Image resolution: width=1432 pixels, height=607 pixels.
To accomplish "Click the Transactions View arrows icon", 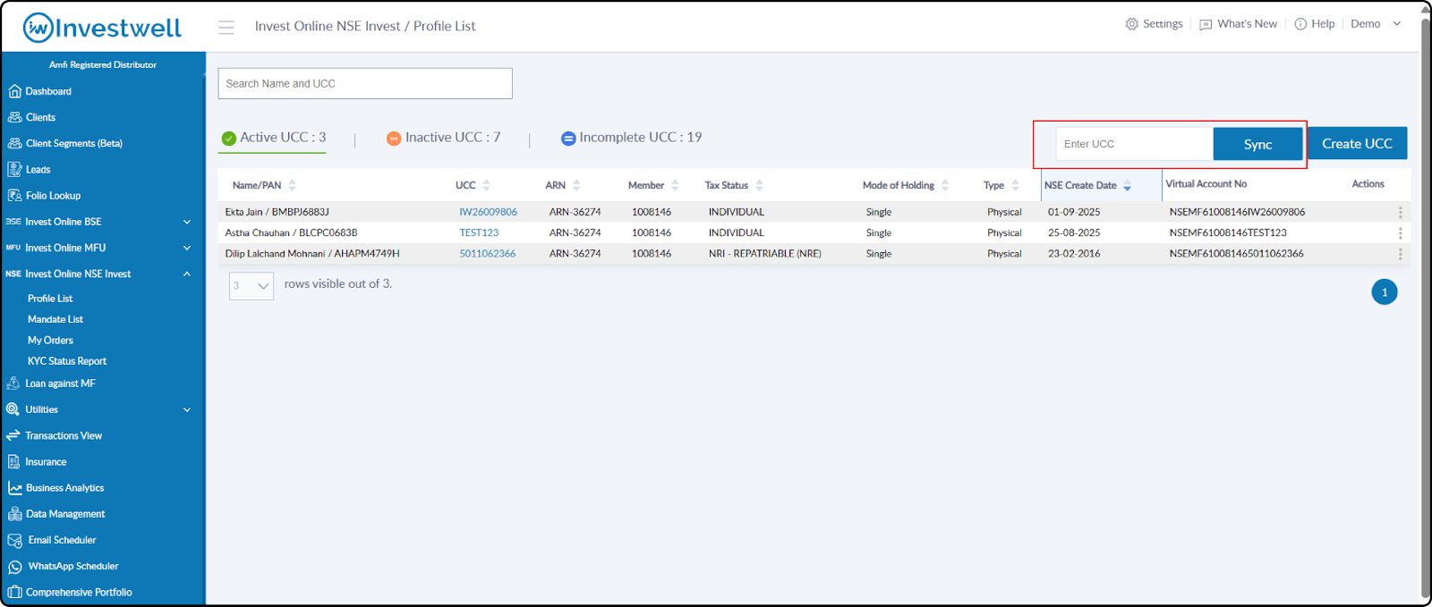I will (13, 435).
